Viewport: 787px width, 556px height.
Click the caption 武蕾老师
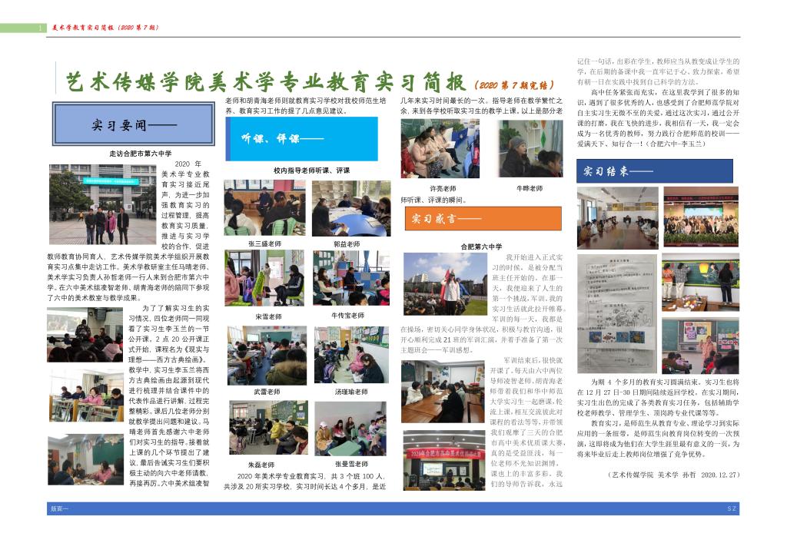pos(267,392)
